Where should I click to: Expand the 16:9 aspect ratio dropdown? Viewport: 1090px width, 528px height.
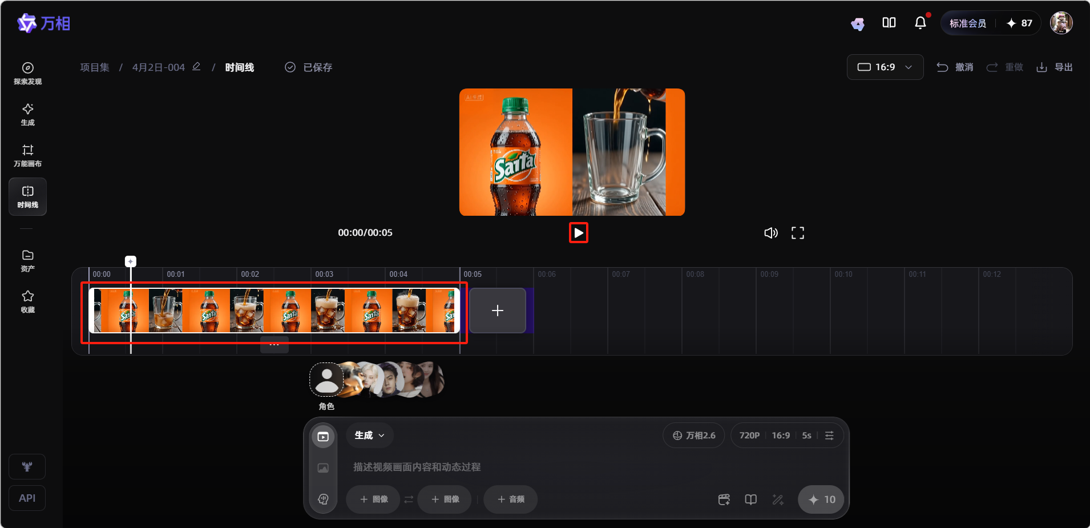pos(885,67)
